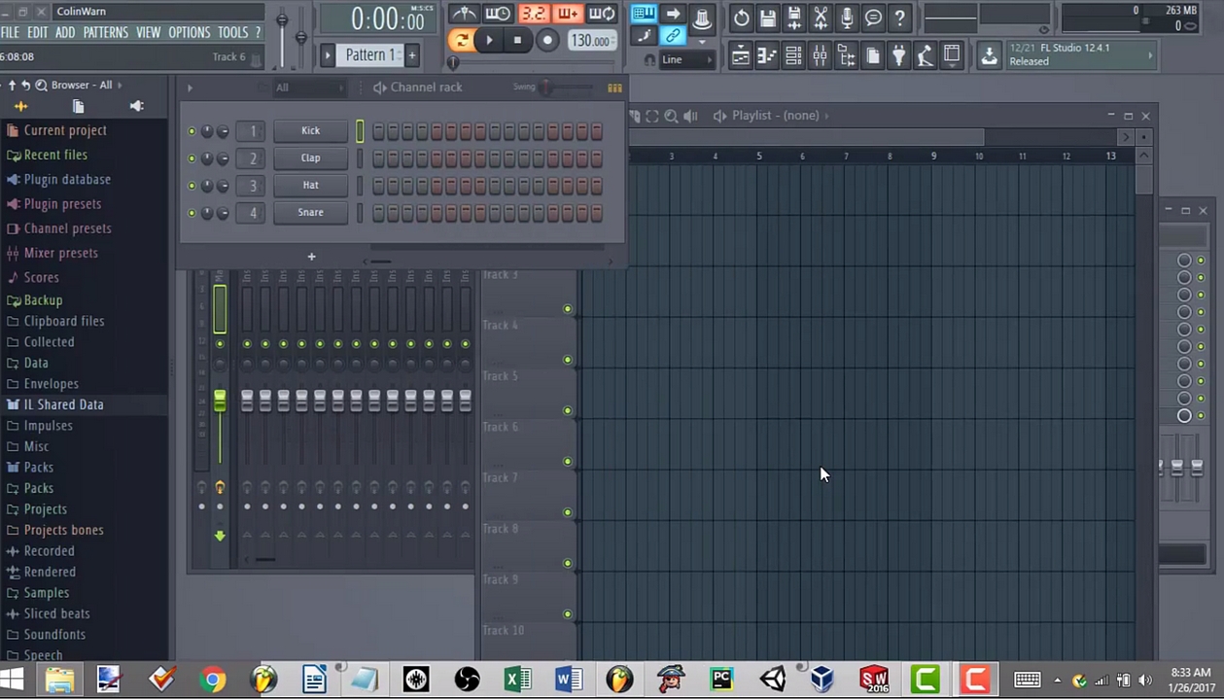1224x700 pixels.
Task: Open the ADD menu
Action: pos(65,32)
